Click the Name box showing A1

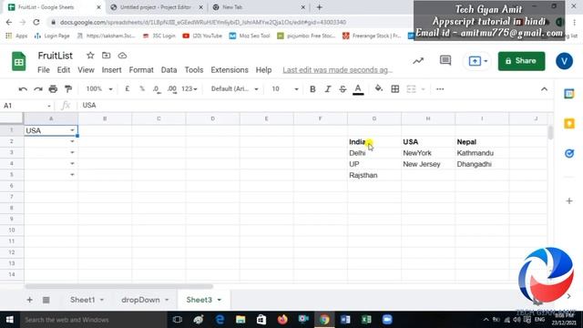coord(26,106)
